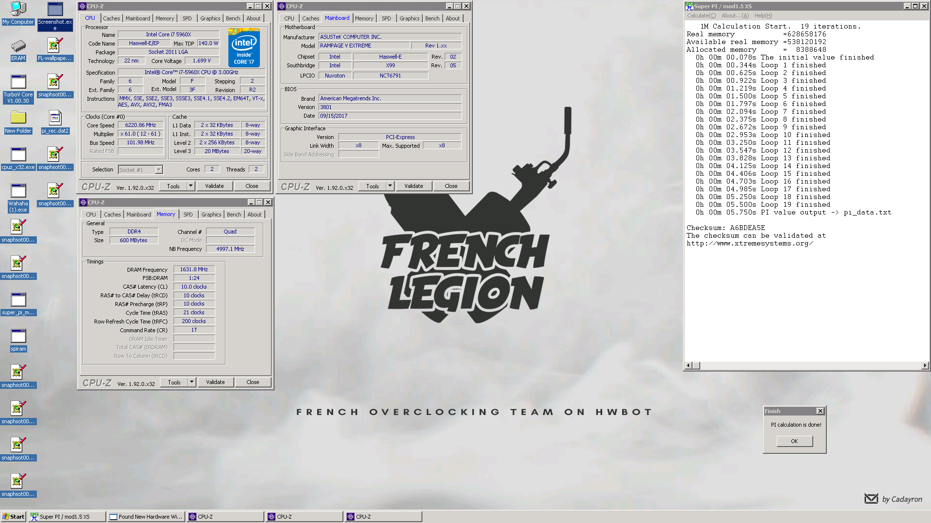The width and height of the screenshot is (931, 523).
Task: Click Close button in CPU-Z Mainboard window
Action: pos(451,186)
